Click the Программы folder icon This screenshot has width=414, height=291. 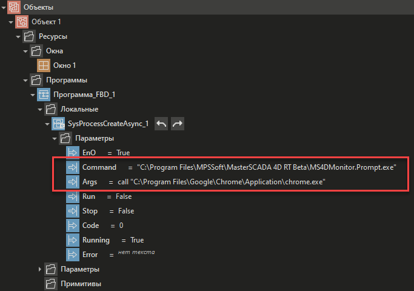tap(36, 80)
